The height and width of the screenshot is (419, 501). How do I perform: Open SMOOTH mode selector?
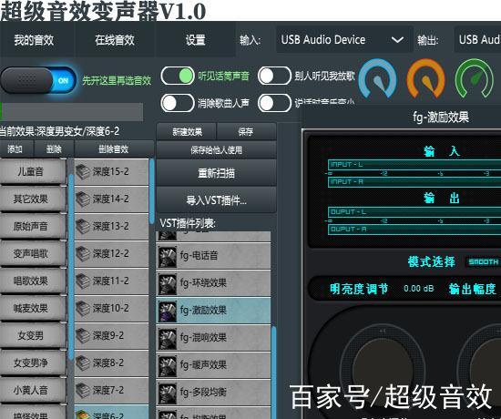(x=484, y=262)
